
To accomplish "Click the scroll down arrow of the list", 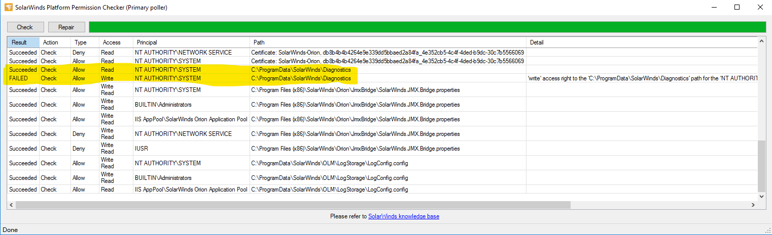I will click(x=761, y=196).
